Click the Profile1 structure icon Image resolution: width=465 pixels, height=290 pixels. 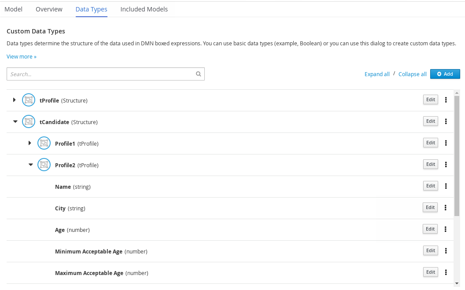pos(44,143)
